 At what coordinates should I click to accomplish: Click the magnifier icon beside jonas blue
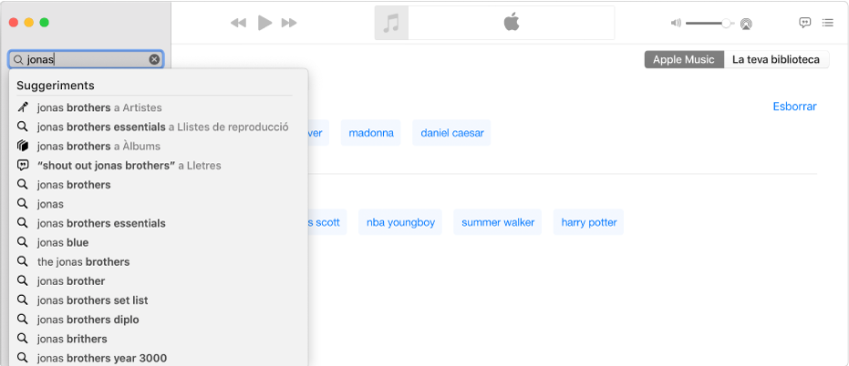click(x=22, y=242)
